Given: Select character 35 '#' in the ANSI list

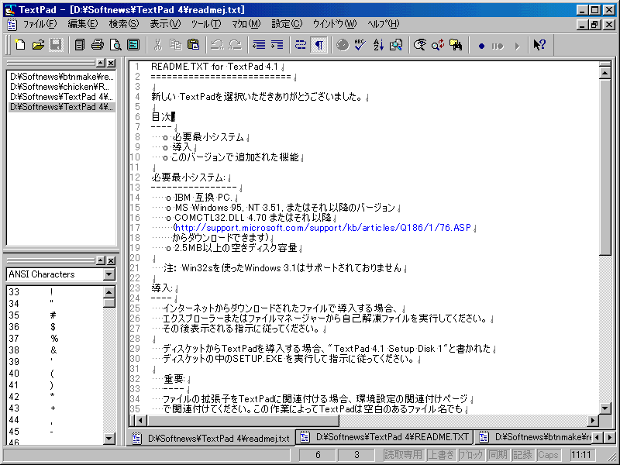Looking at the screenshot, I should [54, 315].
